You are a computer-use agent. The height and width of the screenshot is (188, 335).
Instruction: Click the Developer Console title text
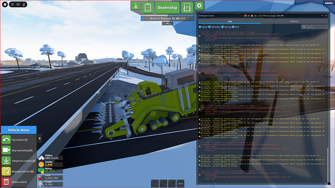tap(206, 16)
